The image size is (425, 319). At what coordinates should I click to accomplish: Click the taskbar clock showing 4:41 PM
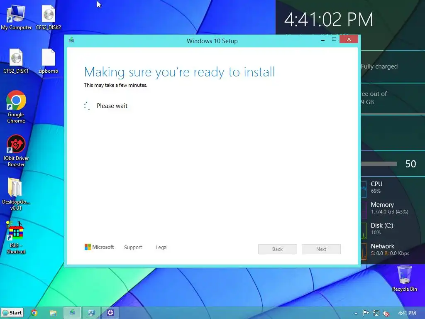pos(407,313)
